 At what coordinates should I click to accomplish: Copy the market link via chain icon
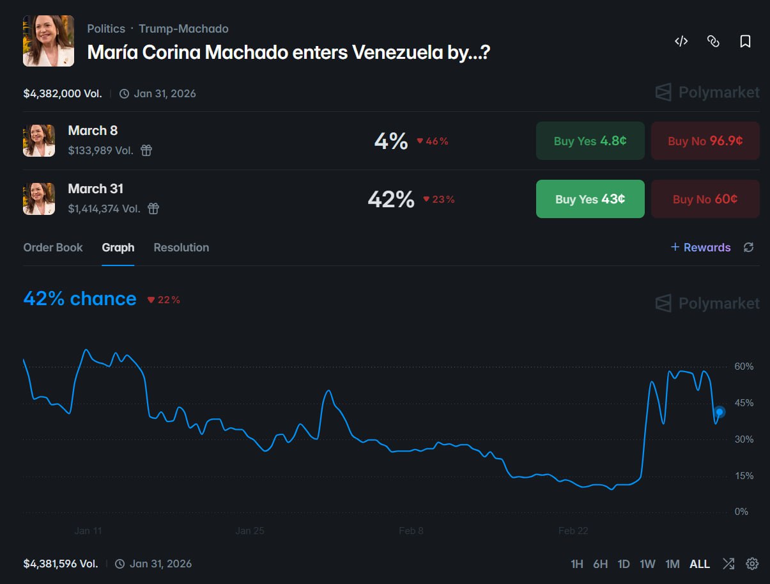[x=713, y=41]
